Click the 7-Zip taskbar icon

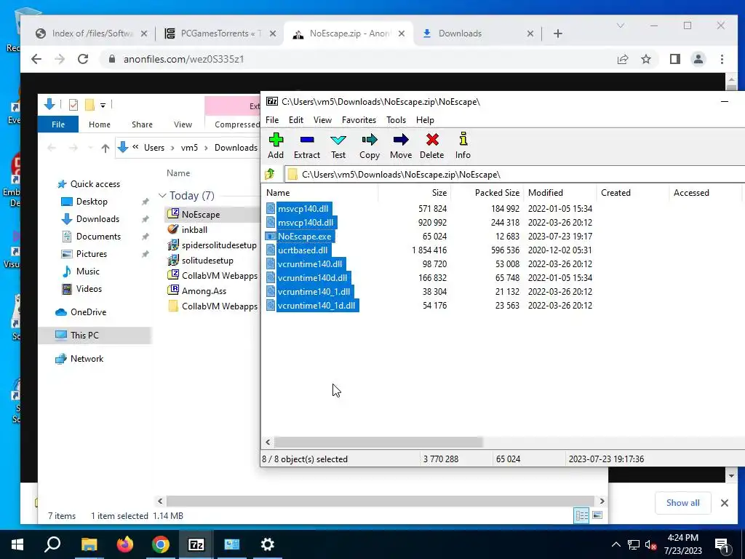point(196,544)
